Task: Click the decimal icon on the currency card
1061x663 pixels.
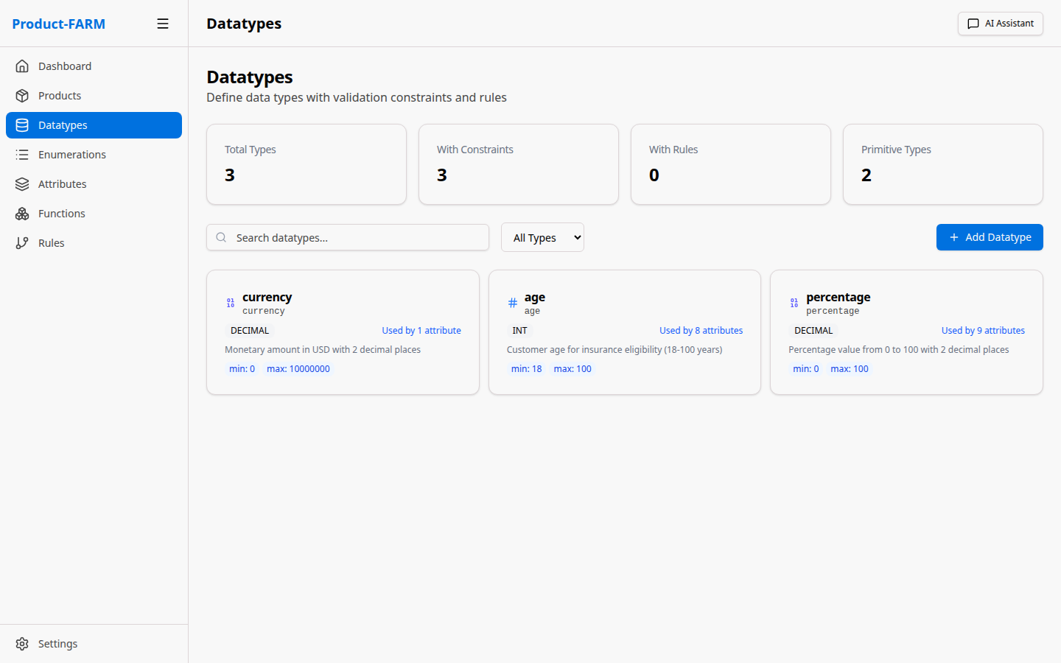Action: (x=230, y=302)
